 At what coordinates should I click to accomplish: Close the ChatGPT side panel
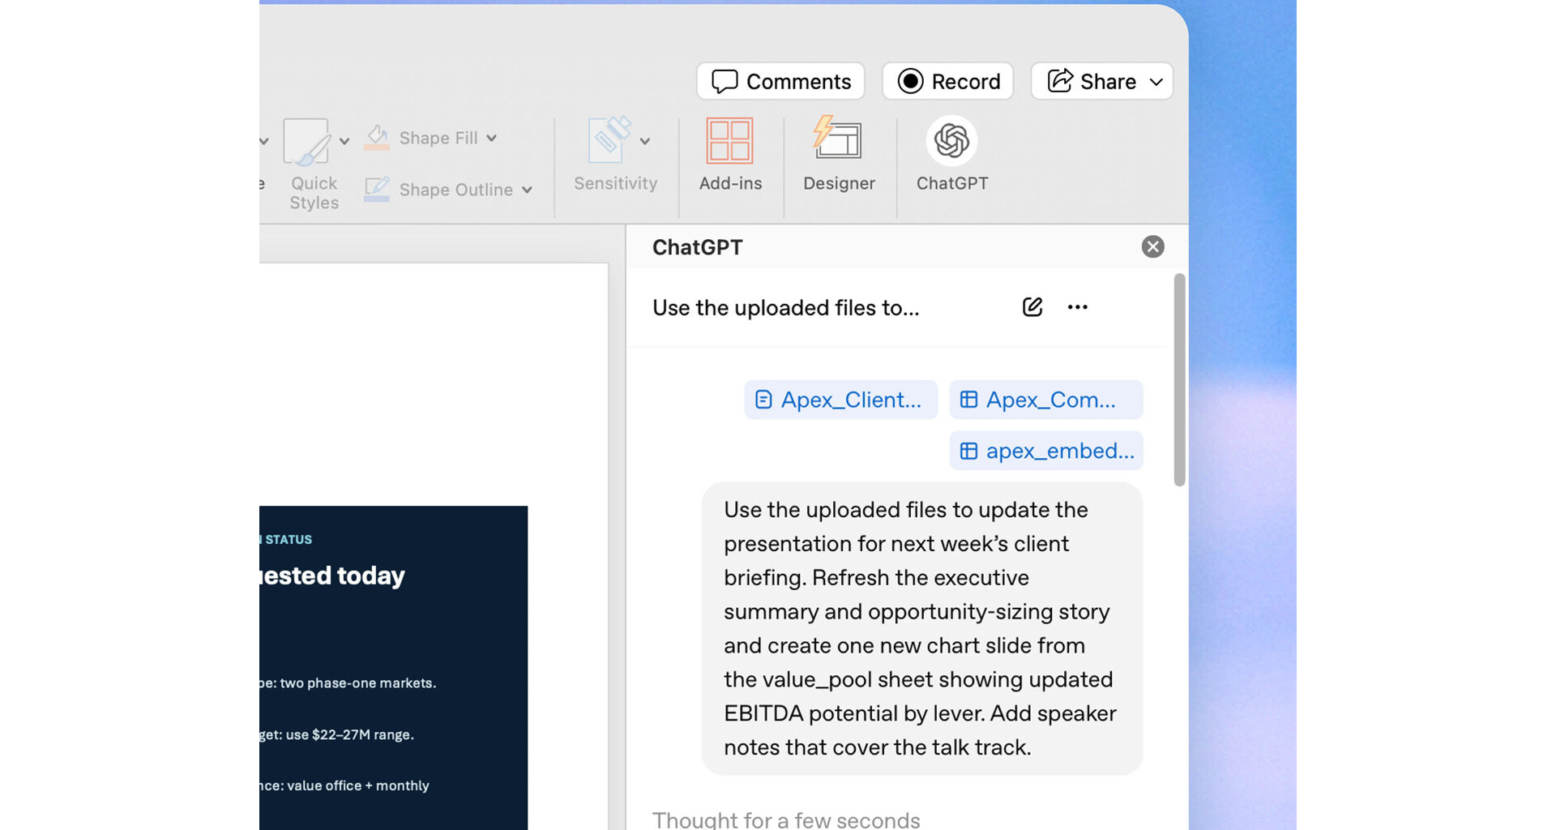click(1152, 246)
